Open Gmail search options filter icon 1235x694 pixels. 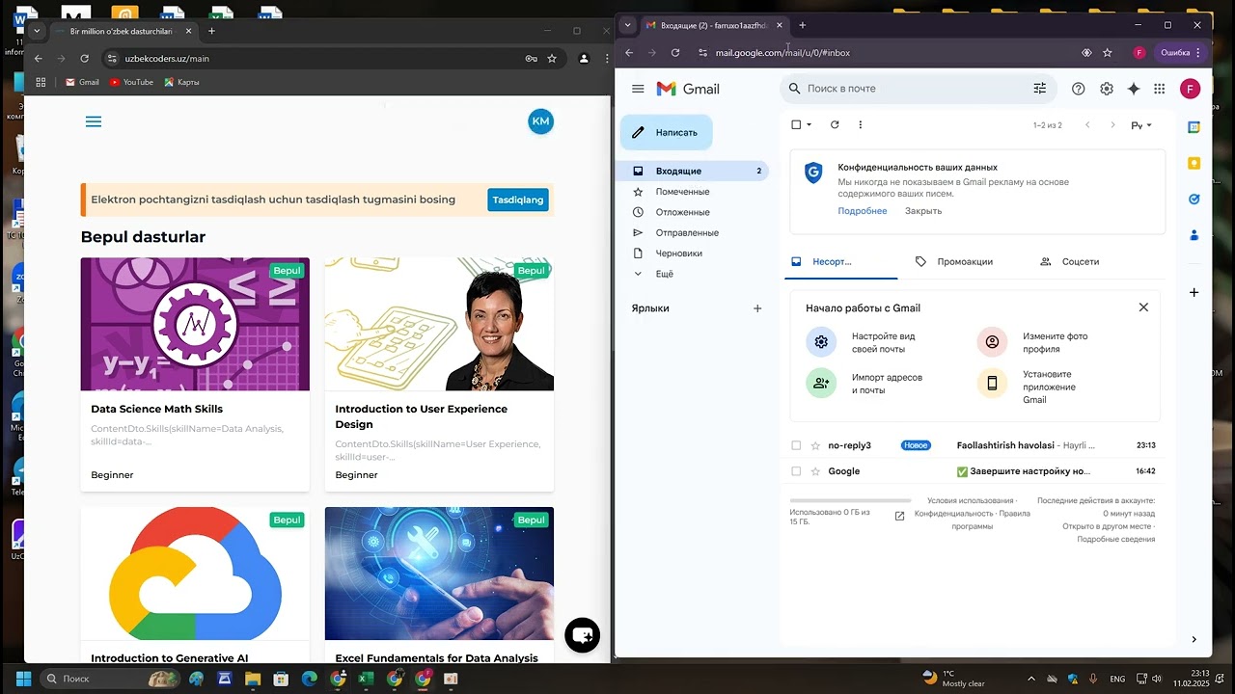coord(1039,89)
